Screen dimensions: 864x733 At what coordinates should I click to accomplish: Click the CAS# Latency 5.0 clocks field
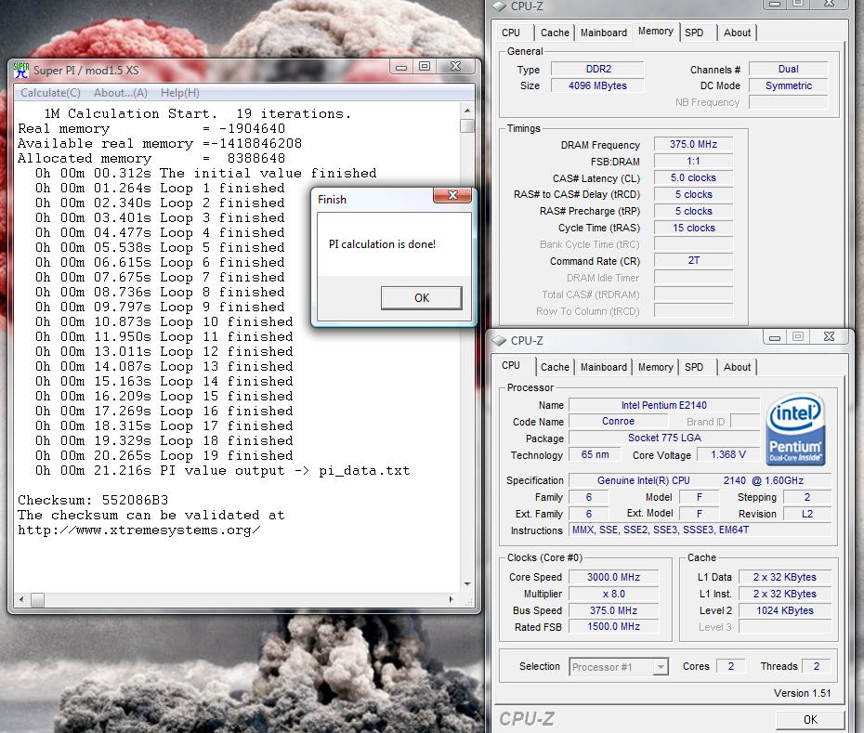[x=693, y=177]
